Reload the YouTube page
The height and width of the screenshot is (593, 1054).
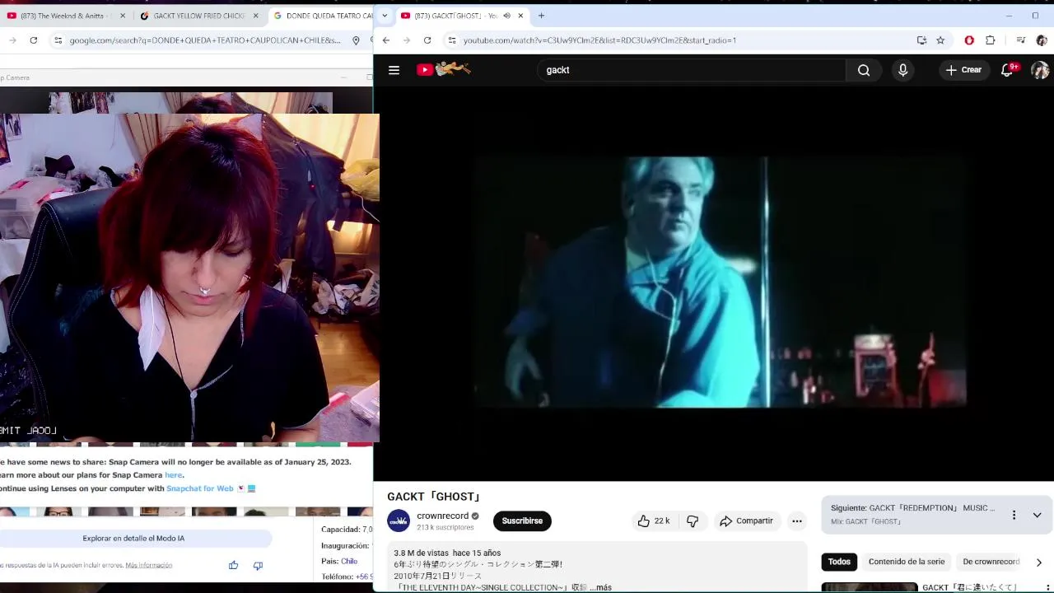[427, 40]
